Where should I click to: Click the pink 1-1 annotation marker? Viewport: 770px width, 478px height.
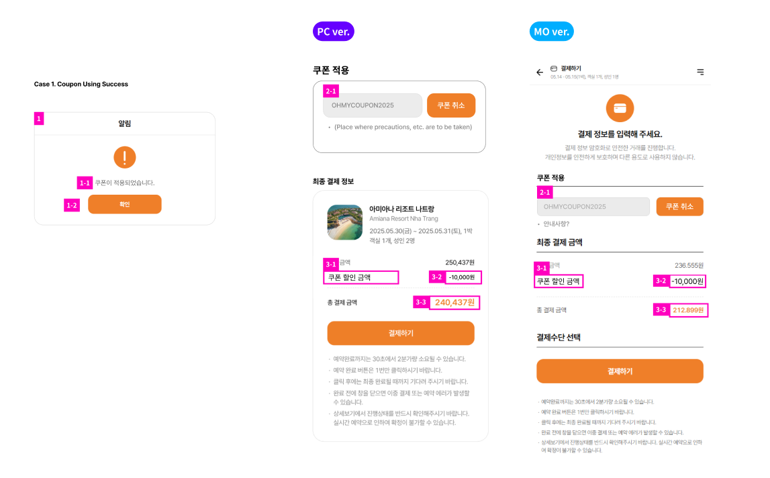pyautogui.click(x=85, y=183)
